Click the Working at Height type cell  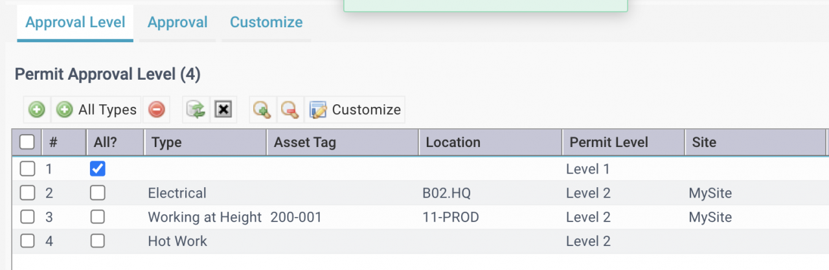click(205, 217)
